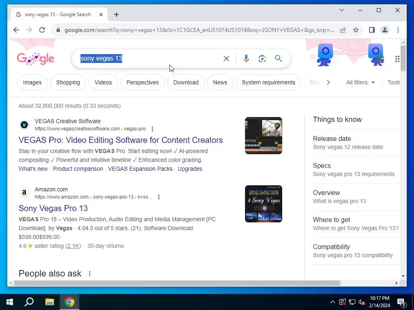Submit search with the magnifier icon
This screenshot has width=414, height=310.
pyautogui.click(x=278, y=59)
